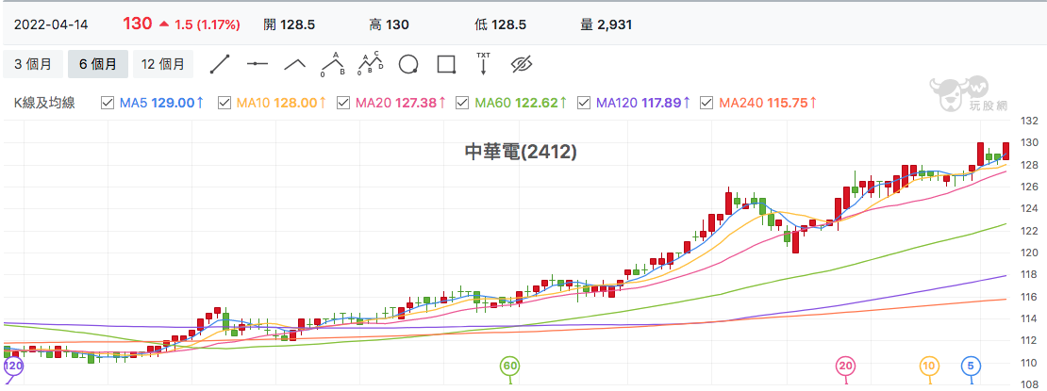Screen dimensions: 1047x391
Task: Click the opening price 開 128.5
Action: [x=290, y=24]
